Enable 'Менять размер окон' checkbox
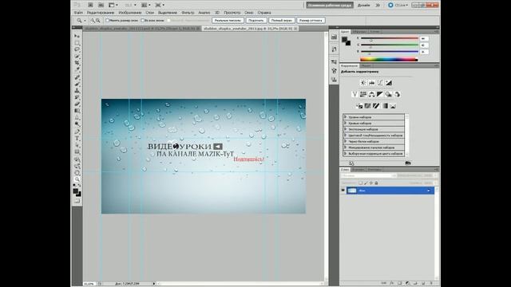The height and width of the screenshot is (287, 511). tap(107, 20)
